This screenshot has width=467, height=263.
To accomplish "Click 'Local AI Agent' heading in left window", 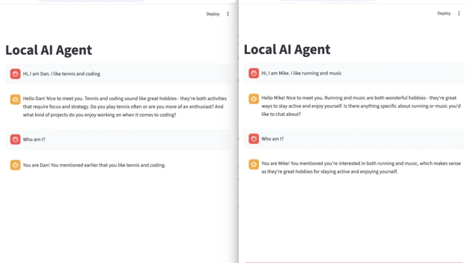I will coord(49,50).
